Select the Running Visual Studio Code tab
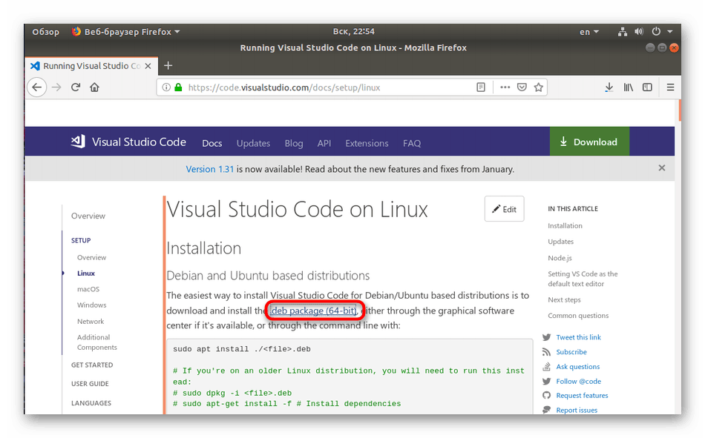This screenshot has height=438, width=705. [x=91, y=66]
